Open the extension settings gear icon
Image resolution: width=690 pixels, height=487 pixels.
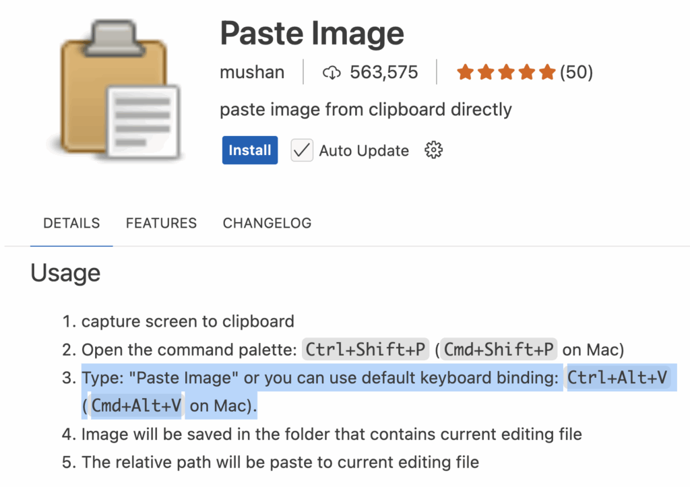click(x=433, y=150)
